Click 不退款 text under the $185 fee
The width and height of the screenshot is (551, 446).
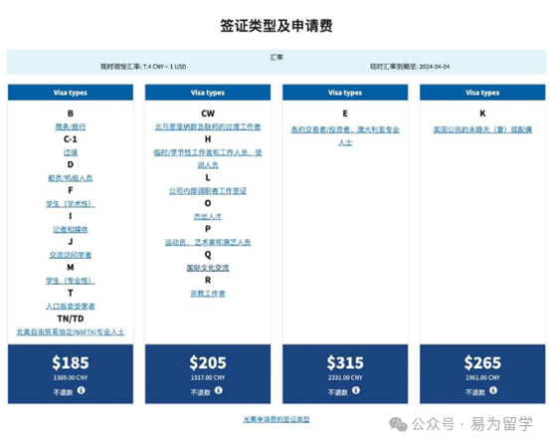[x=63, y=392]
